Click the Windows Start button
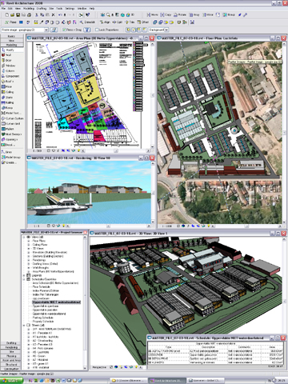288x384 pixels. click(11, 381)
